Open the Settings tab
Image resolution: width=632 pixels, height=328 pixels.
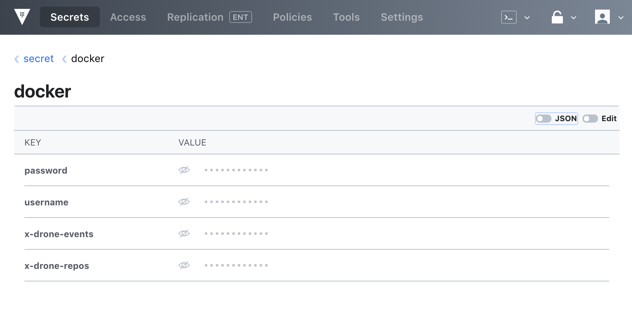pyautogui.click(x=402, y=17)
